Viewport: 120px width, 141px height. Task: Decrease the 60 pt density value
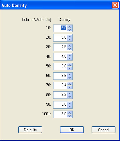point(69,78)
